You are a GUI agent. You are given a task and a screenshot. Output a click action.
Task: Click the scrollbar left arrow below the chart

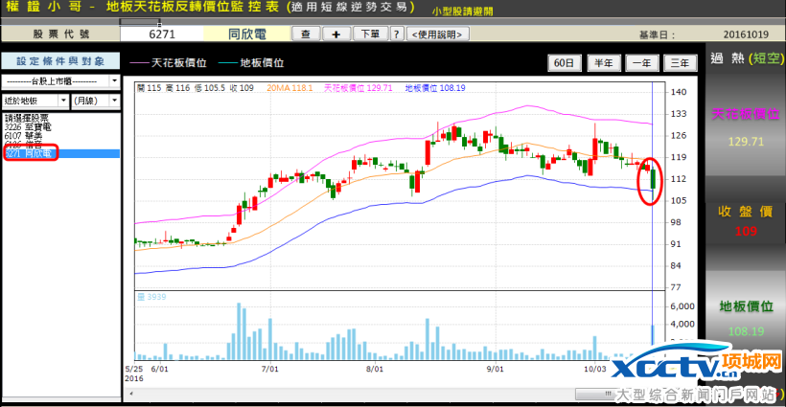(x=130, y=394)
